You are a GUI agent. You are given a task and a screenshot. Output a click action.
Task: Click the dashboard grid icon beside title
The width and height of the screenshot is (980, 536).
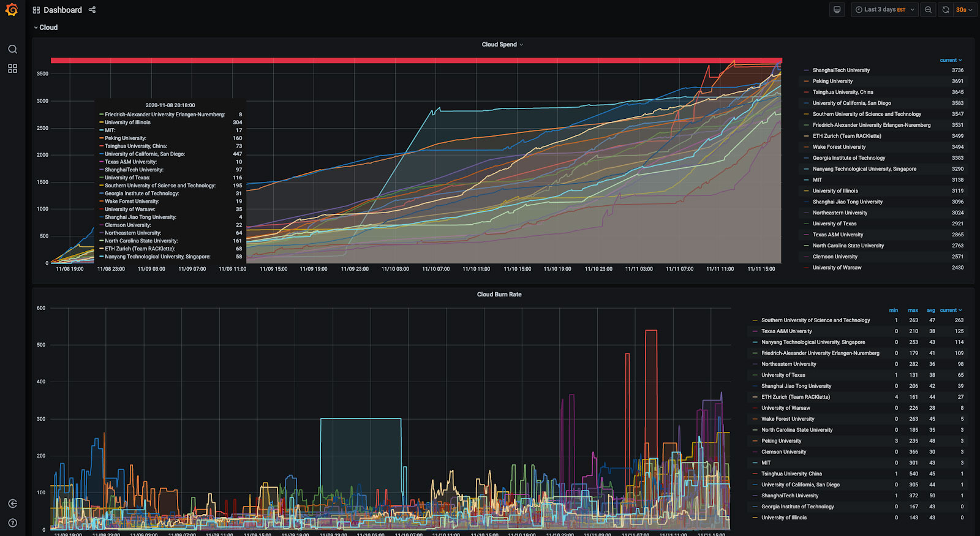tap(36, 10)
